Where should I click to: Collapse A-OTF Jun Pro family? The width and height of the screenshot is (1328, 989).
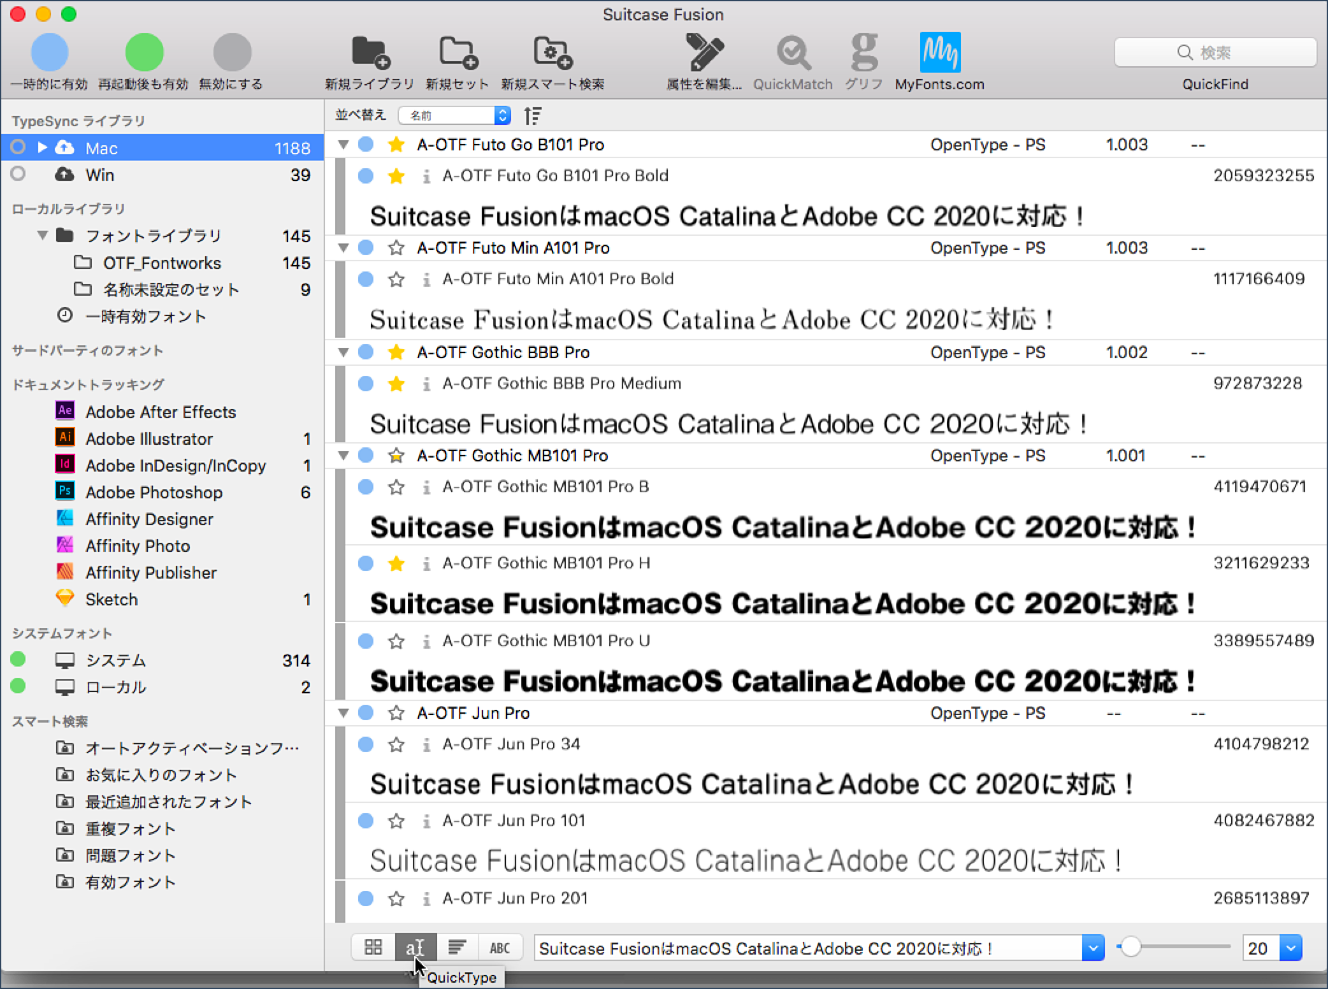[343, 713]
